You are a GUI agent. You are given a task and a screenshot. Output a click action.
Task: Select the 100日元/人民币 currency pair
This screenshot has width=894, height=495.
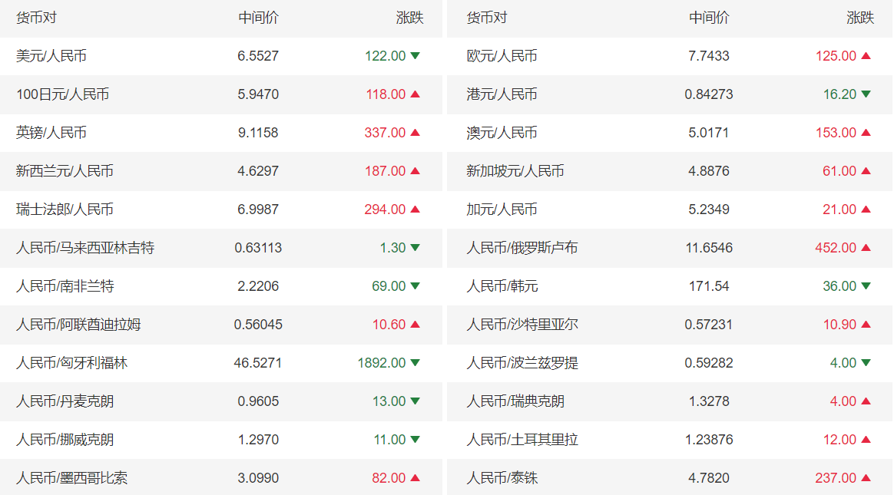point(63,94)
